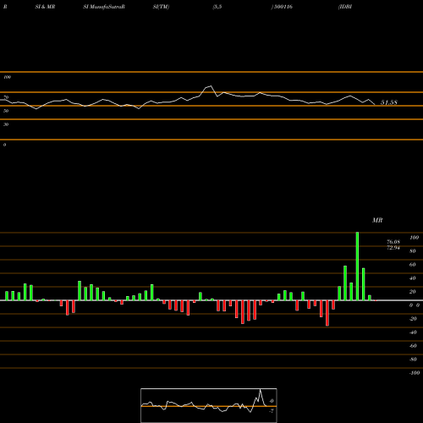423x423 pixels.
Task: Click the MR heading above the histogram
Action: (x=377, y=220)
